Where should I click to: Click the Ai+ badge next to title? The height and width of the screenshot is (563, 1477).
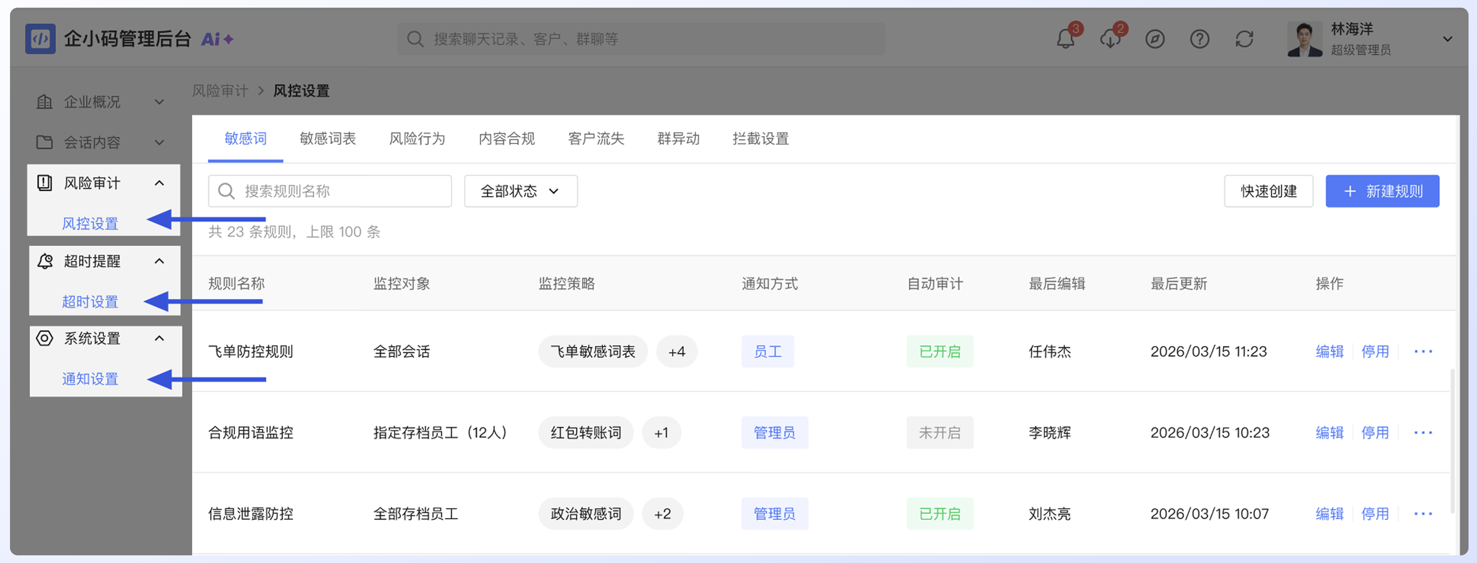click(x=217, y=39)
